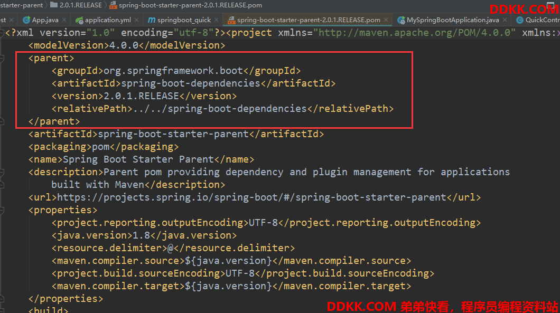Click the starter-parent breadcrumb
The image size is (560, 313).
point(22,5)
